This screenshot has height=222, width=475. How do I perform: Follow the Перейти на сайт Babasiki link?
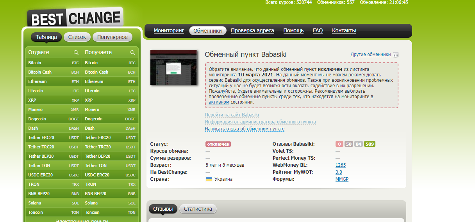coord(232,115)
